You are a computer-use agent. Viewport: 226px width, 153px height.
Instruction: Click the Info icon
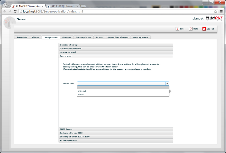177,29
